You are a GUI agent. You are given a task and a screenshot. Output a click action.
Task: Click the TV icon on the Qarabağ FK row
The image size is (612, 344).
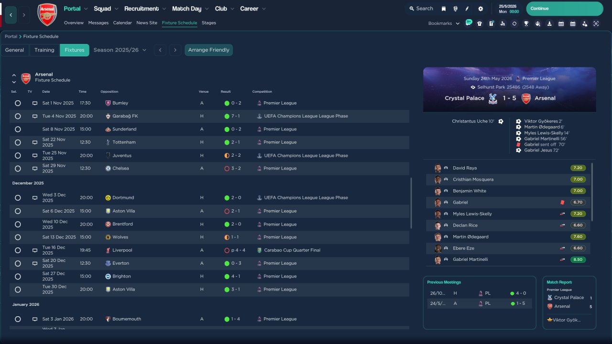pyautogui.click(x=35, y=116)
